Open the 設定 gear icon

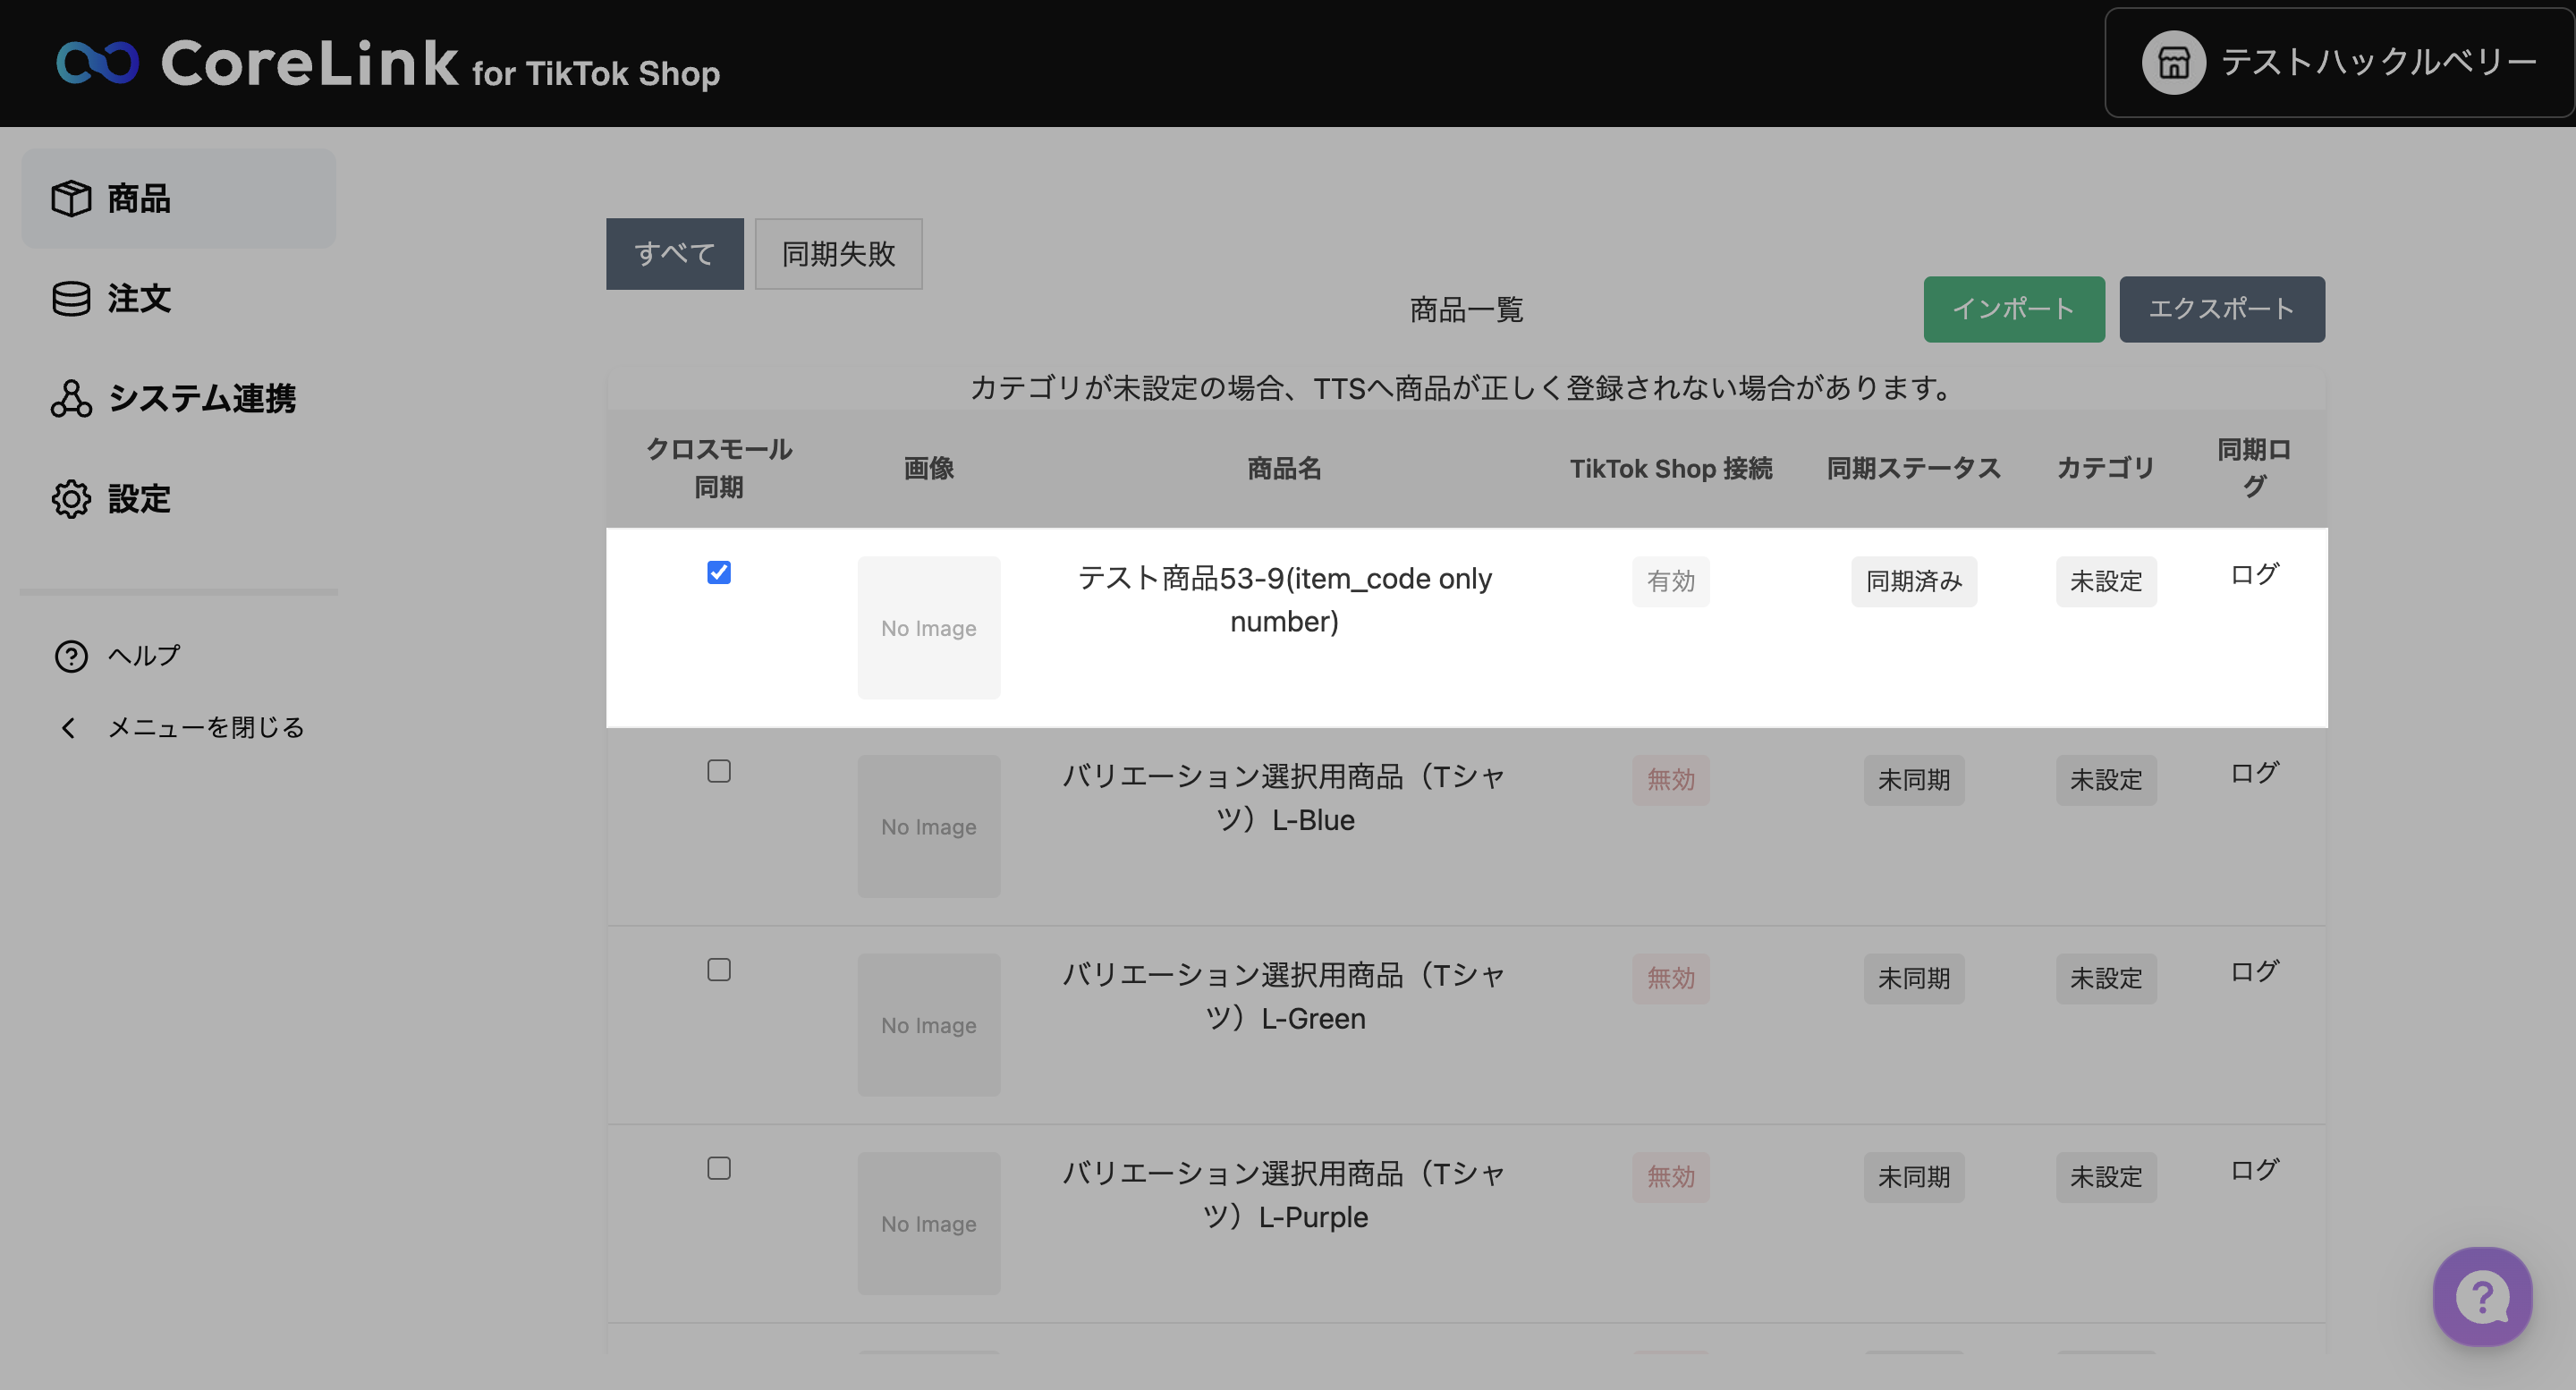pos(71,498)
